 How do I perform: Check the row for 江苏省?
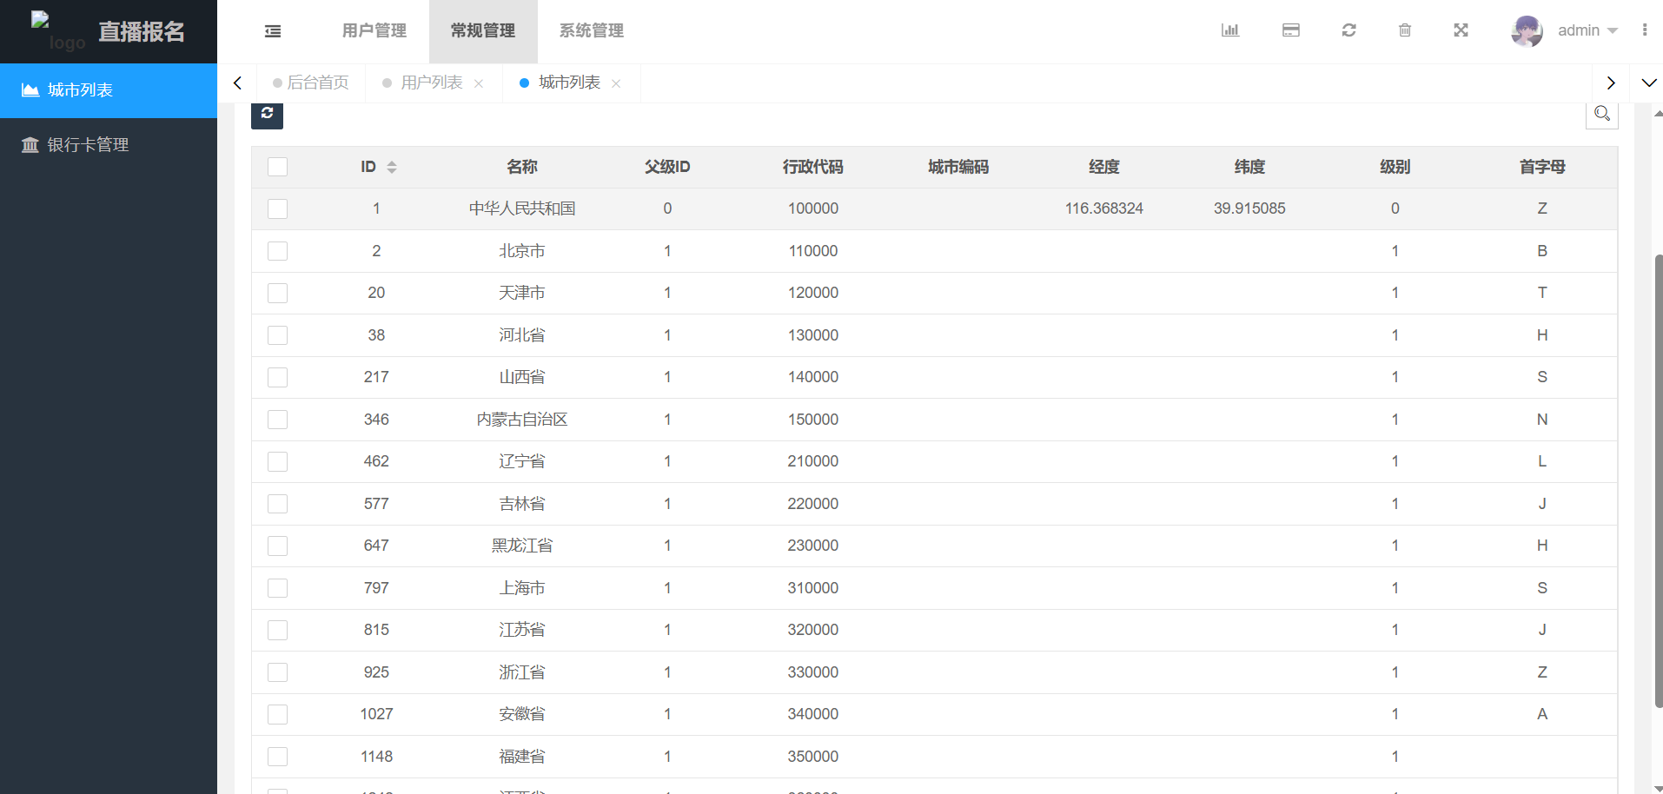pyautogui.click(x=278, y=630)
